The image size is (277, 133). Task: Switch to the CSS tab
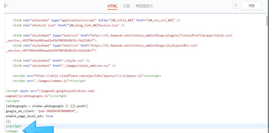(x=126, y=6)
